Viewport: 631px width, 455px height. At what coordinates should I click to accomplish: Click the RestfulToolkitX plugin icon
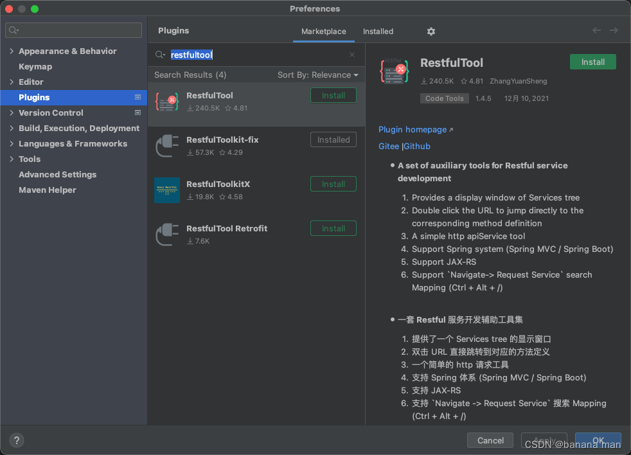(167, 190)
